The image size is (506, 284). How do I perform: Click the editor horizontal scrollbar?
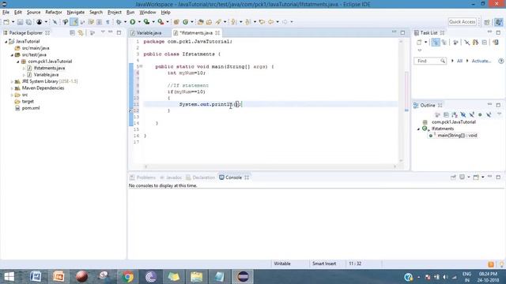point(270,166)
